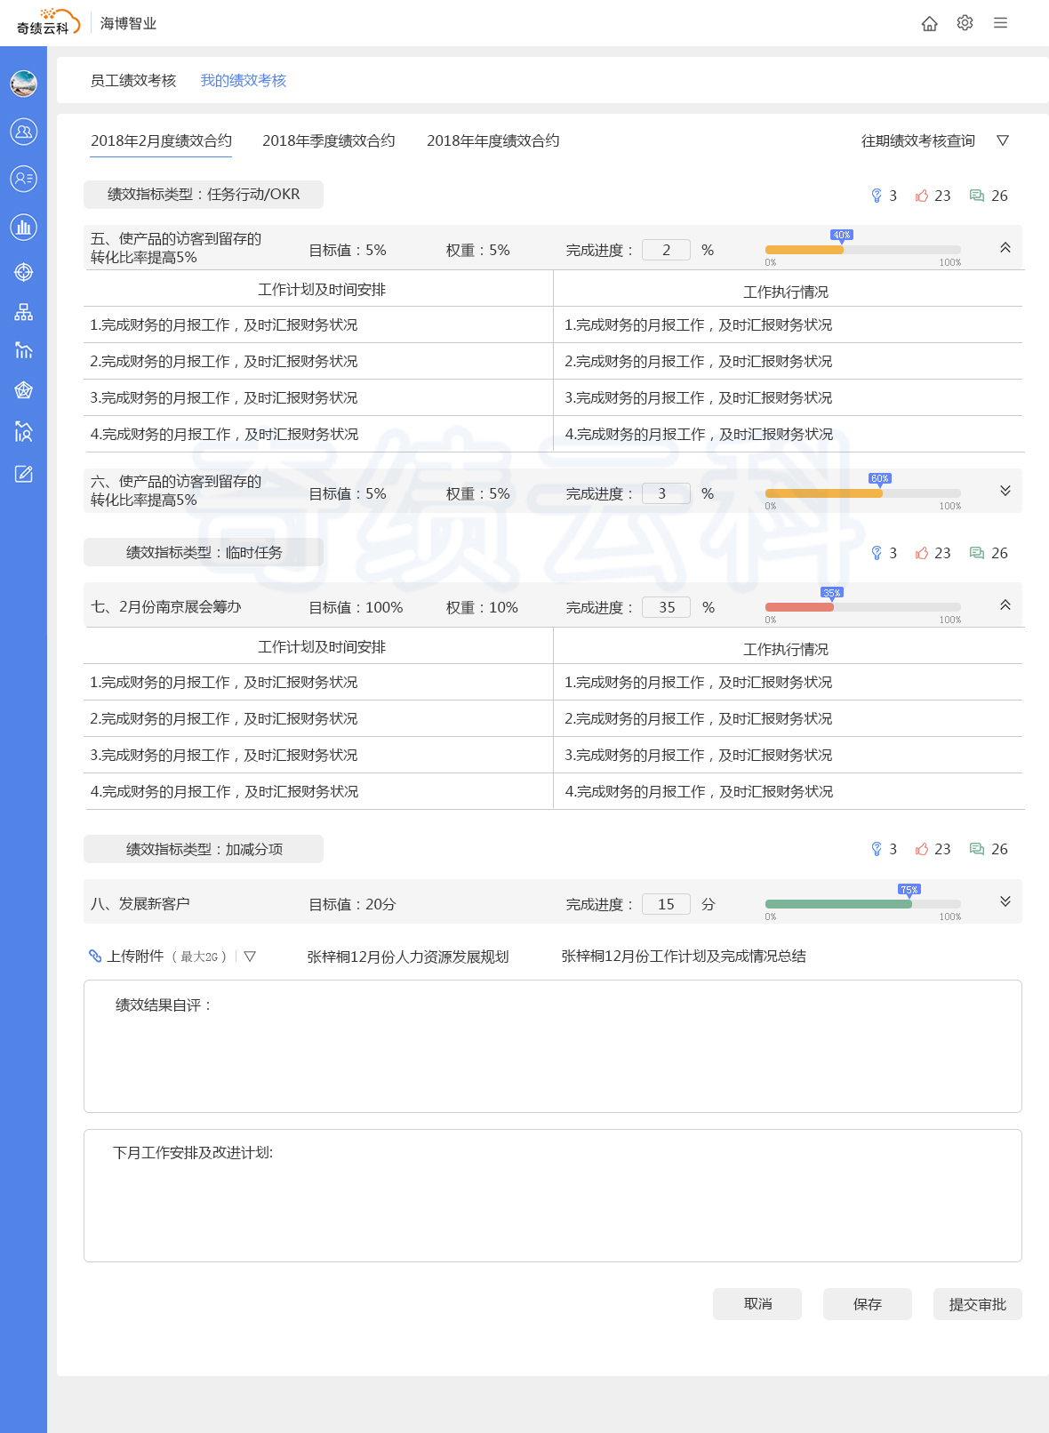Open the edit note sidebar icon
This screenshot has width=1049, height=1433.
24,474
